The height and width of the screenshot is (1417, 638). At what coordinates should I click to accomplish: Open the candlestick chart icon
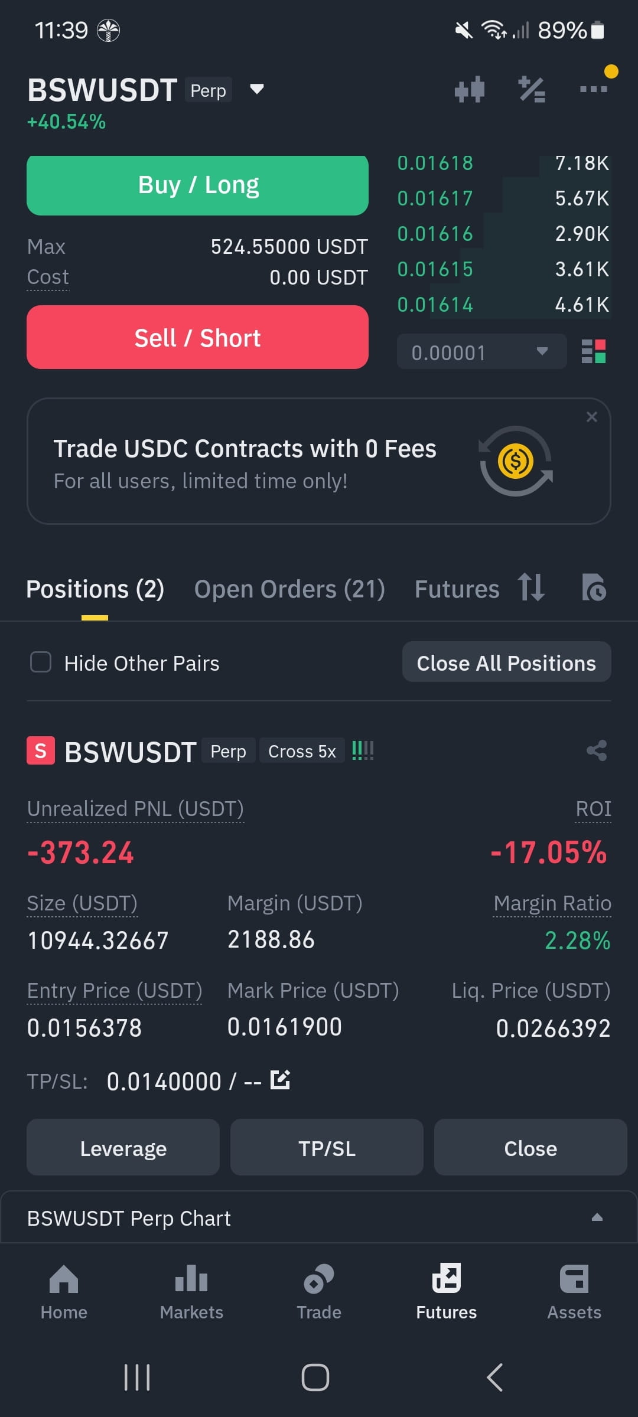(x=470, y=90)
